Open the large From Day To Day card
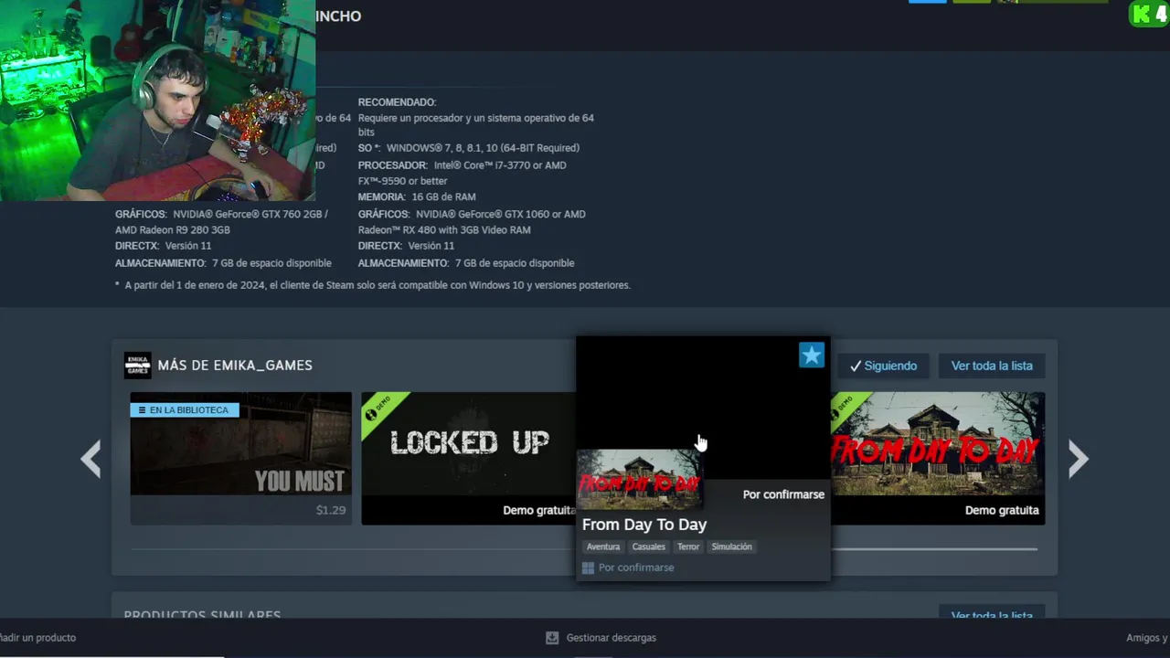This screenshot has width=1170, height=658. coord(938,459)
